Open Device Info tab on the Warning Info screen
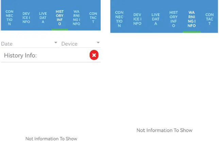The height and width of the screenshot is (145, 219). coord(137,19)
